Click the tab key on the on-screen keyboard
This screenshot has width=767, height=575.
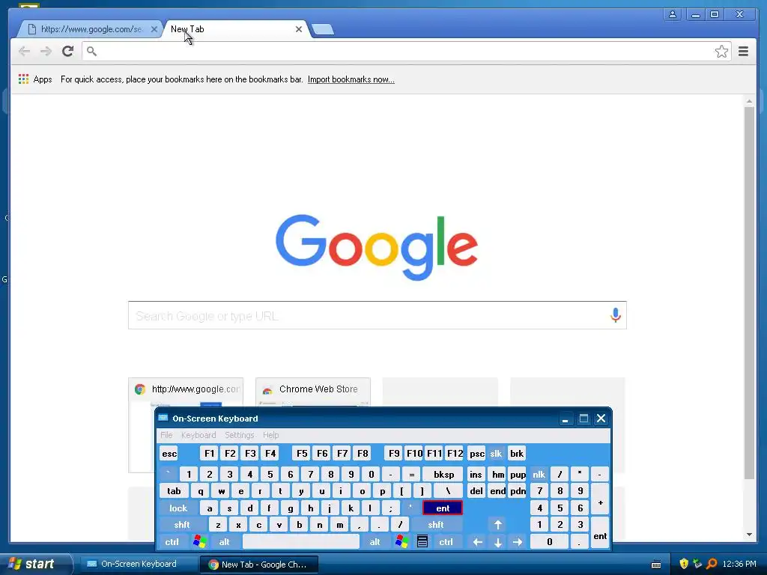[x=174, y=491]
